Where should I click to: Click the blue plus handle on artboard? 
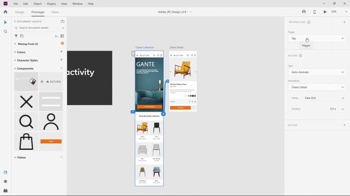click(164, 114)
